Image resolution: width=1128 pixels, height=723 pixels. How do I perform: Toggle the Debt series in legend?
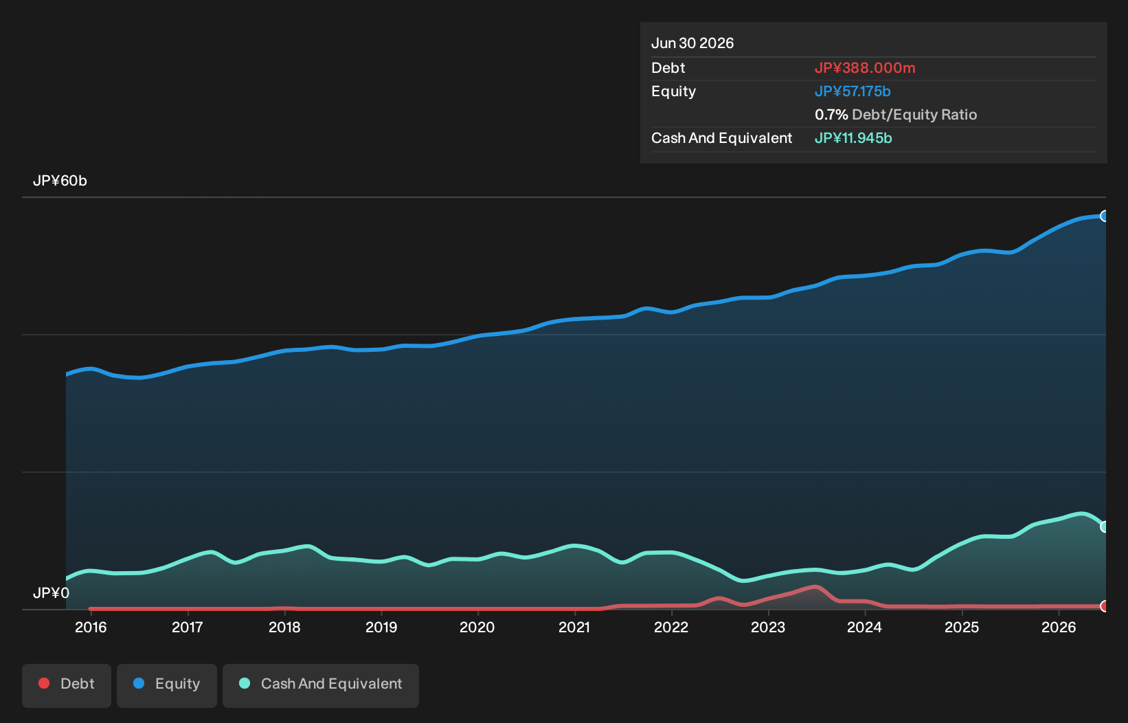click(67, 685)
